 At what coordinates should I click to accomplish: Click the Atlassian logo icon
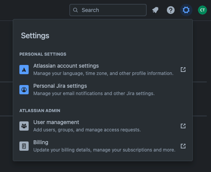[x=24, y=70]
